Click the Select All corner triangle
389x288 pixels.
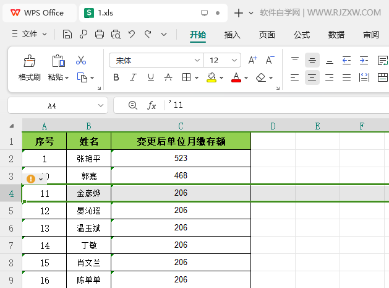click(x=11, y=126)
